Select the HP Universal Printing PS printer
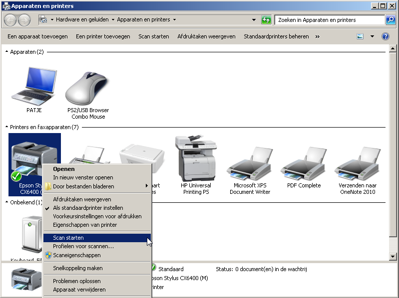Screen dimensions: 399x298 point(196,158)
